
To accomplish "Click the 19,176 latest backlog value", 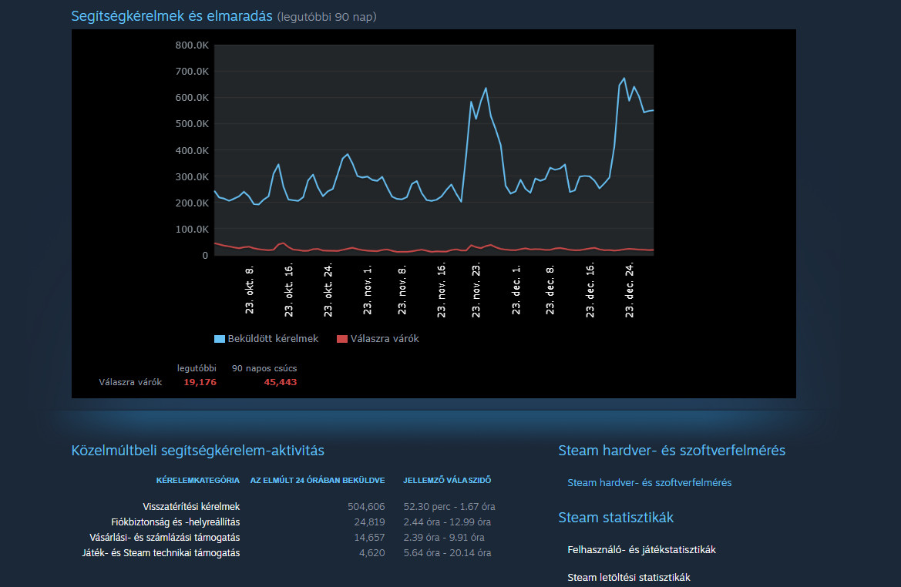I will (200, 382).
